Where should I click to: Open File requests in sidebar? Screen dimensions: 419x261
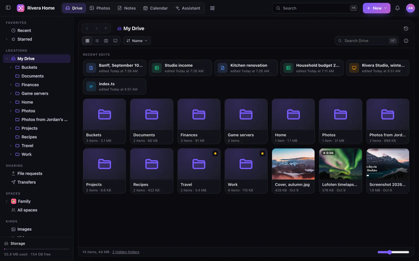tap(37, 174)
